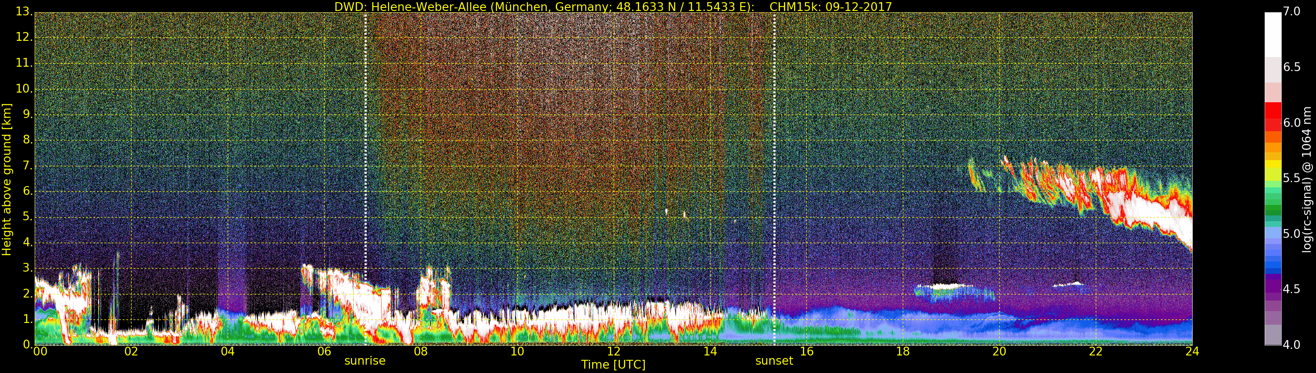The height and width of the screenshot is (373, 1316).
Task: Click the white dotted sunrise line in plot
Action: 366,153
